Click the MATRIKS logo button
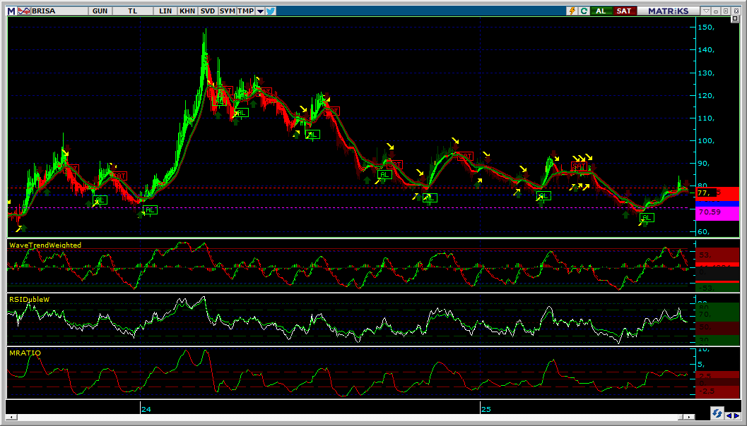747x426 pixels. 669,11
